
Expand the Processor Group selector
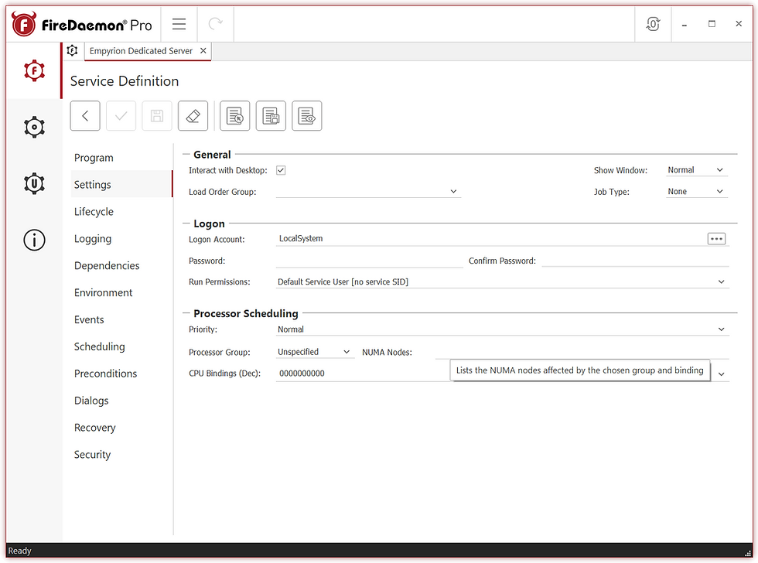[315, 352]
